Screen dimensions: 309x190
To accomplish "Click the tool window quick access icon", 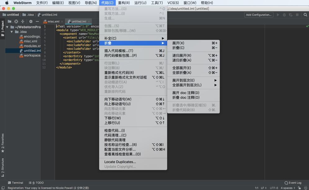I will tap(3, 188).
